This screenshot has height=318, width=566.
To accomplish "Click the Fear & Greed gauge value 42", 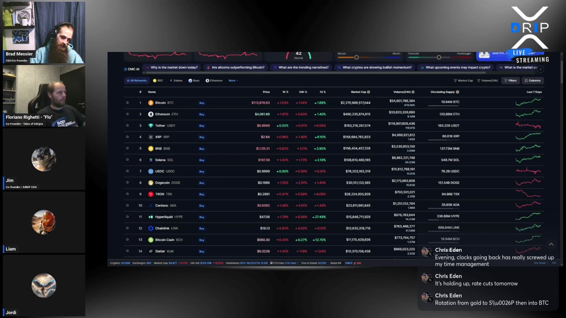I will (298, 53).
